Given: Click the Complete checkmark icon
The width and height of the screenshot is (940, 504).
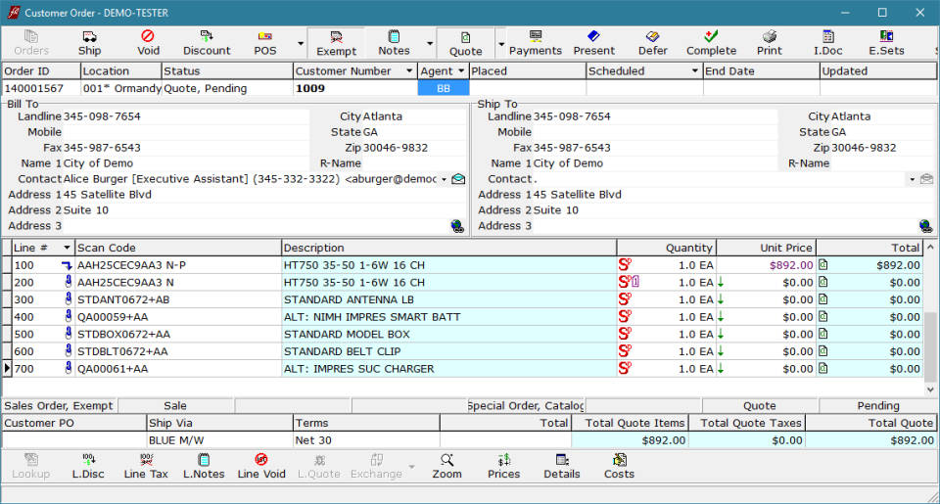Looking at the screenshot, I should point(711,42).
